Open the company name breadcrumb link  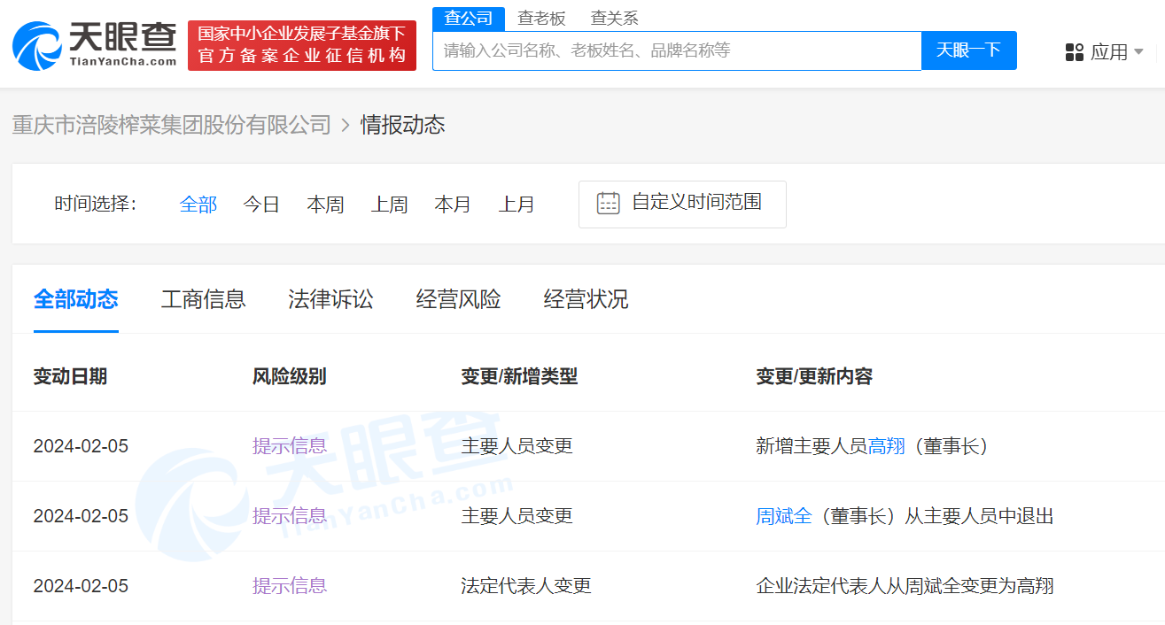click(x=171, y=125)
